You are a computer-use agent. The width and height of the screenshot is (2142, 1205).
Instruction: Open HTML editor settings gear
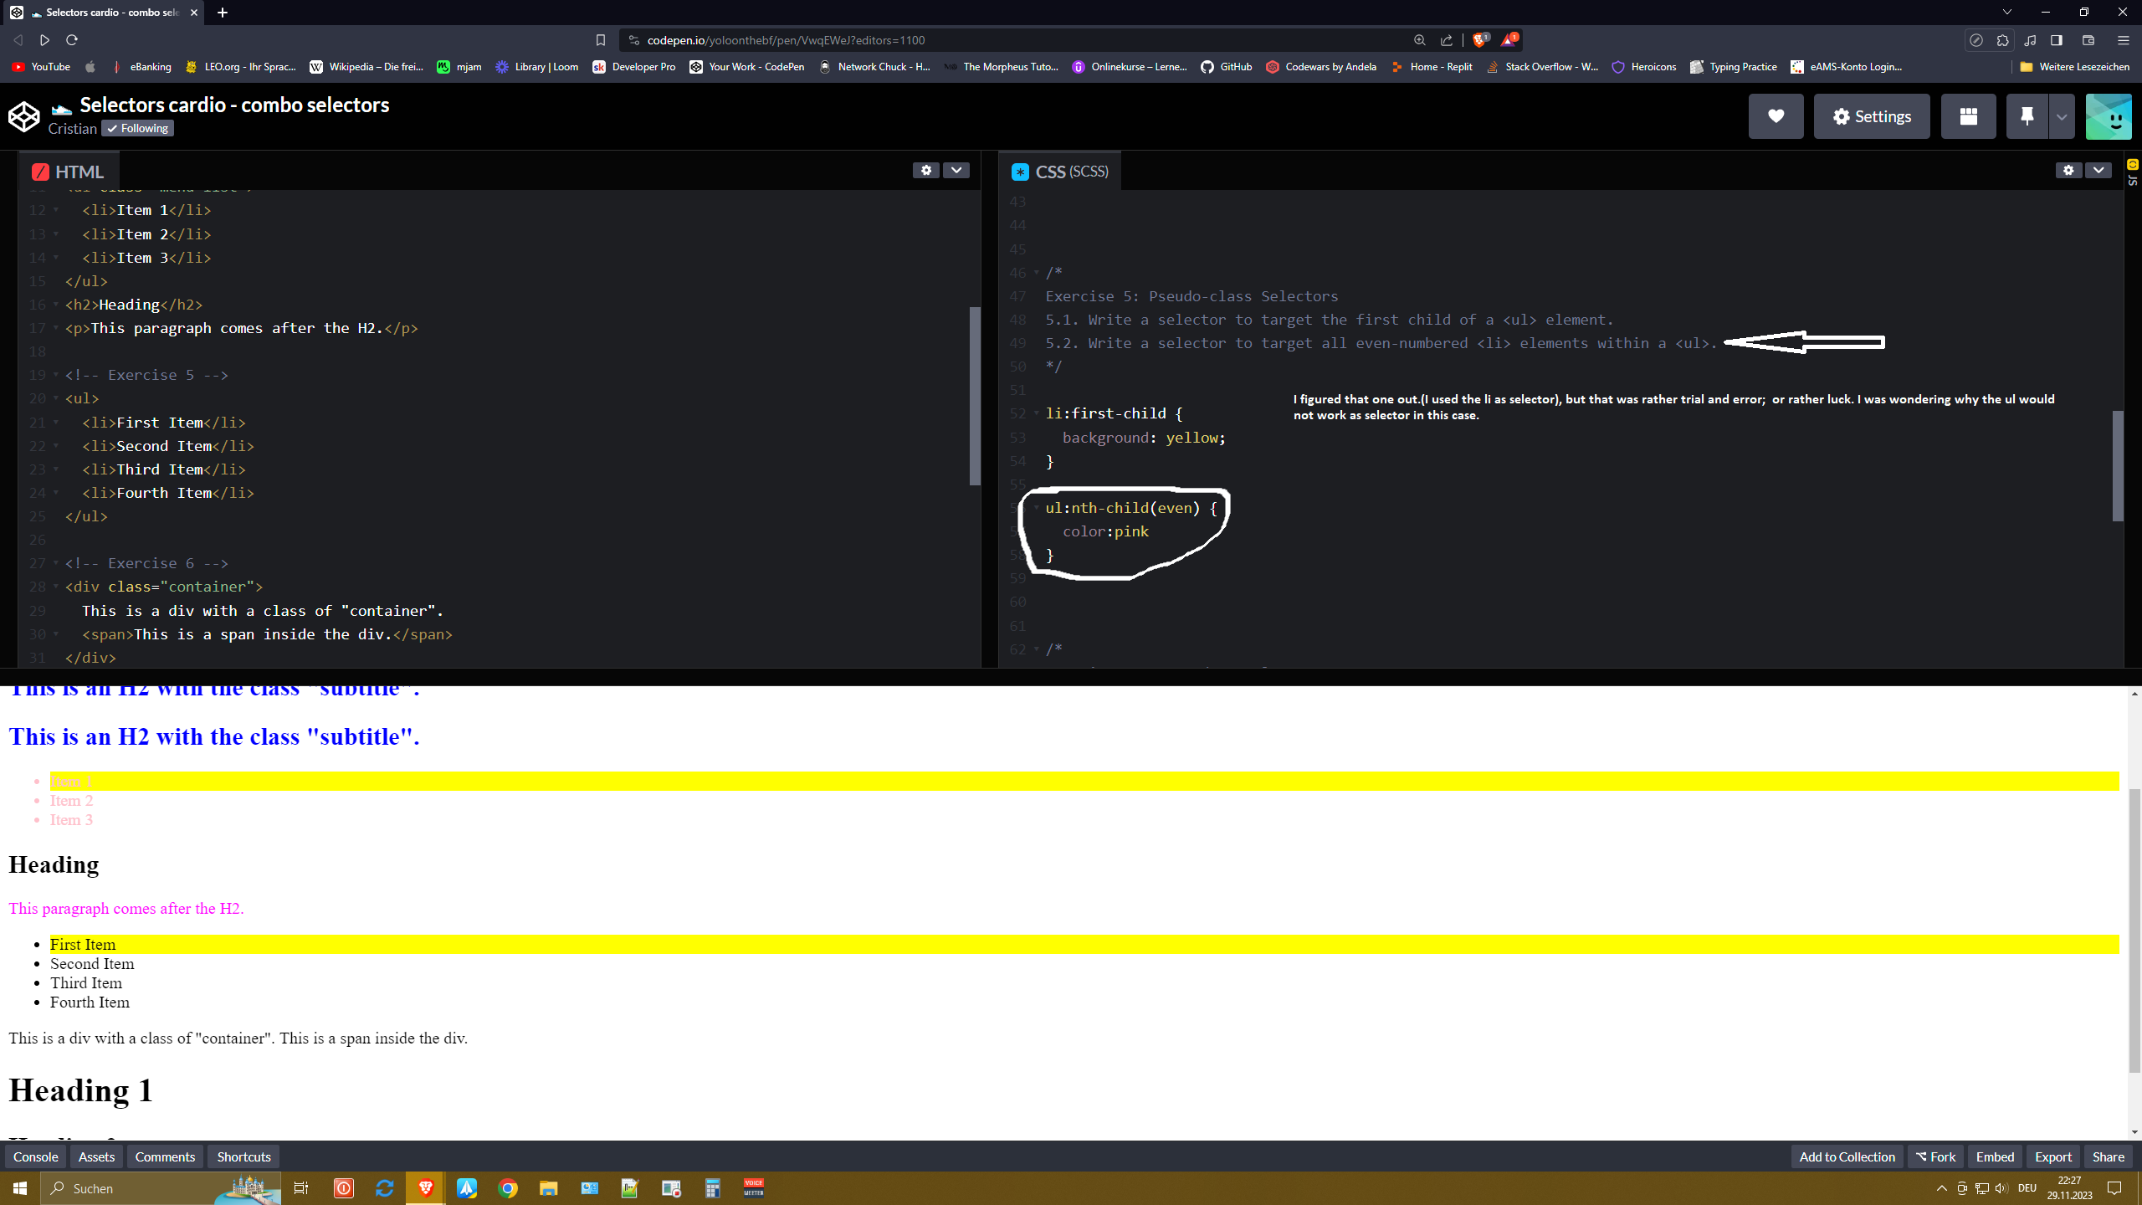point(925,170)
